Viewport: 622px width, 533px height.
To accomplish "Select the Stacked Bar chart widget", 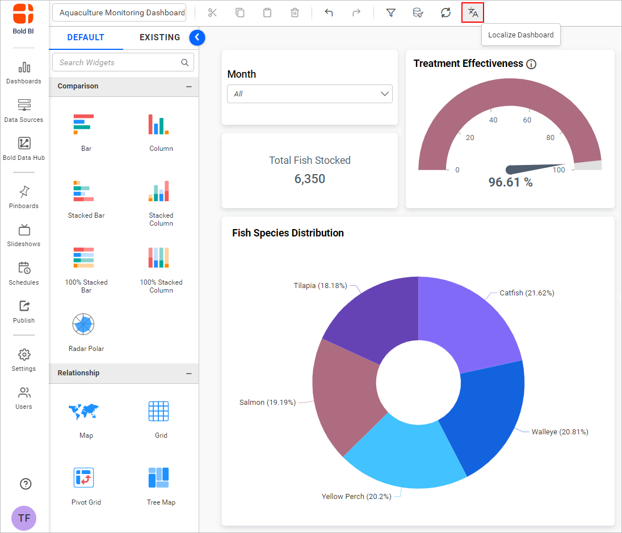I will (83, 192).
